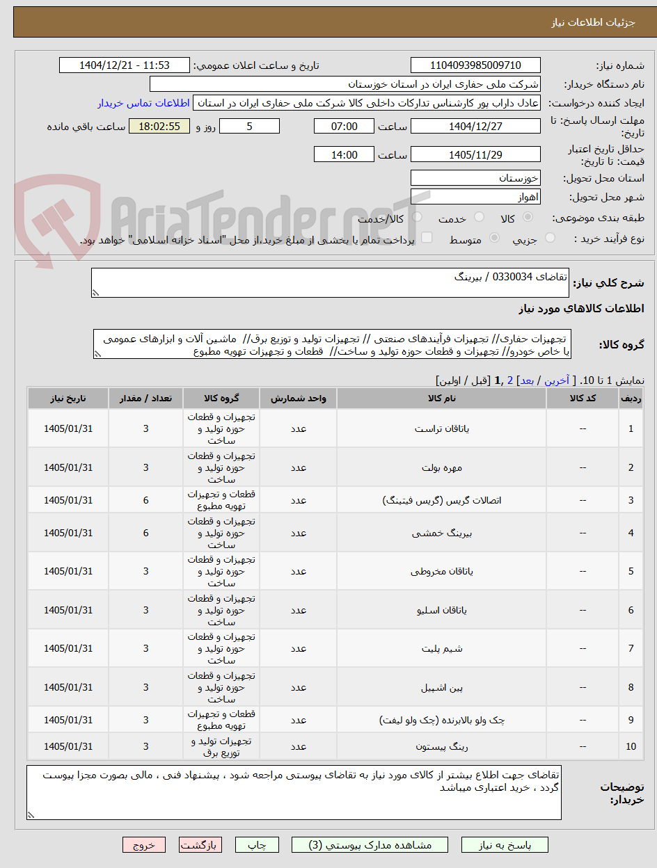Select item name بیرینگ خمشی
This screenshot has width=657, height=868.
click(x=442, y=533)
